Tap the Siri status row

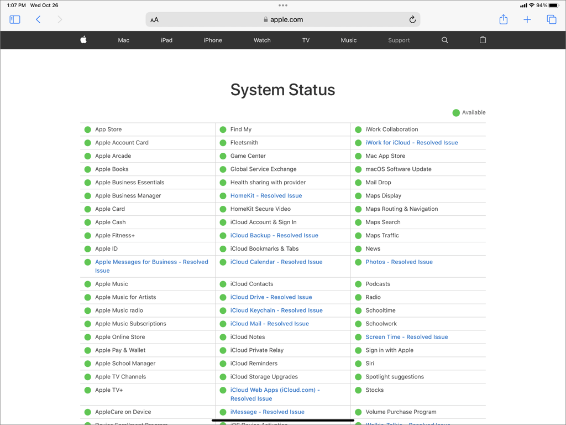tap(418, 363)
